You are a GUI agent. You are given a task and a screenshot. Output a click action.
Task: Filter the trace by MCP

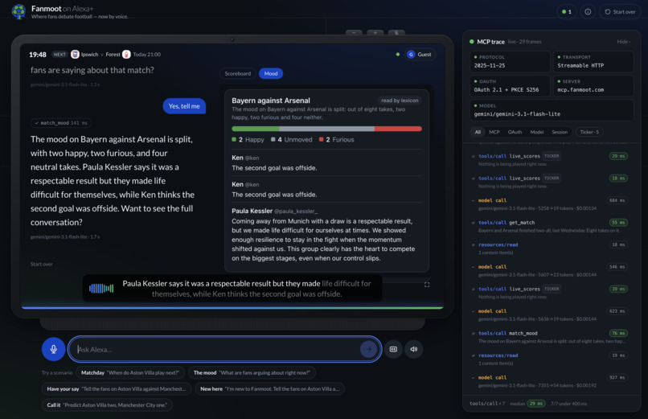[494, 132]
